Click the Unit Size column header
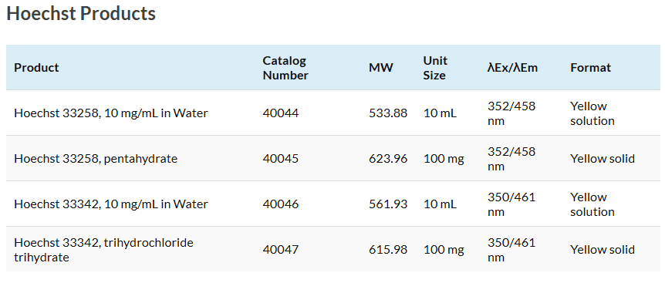 click(435, 68)
